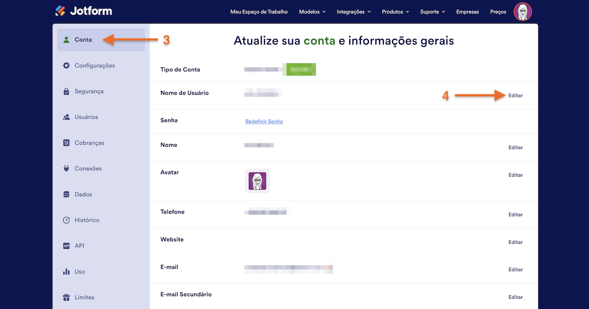Viewport: 589px width, 309px height.
Task: Click Editar next to Nome de Usuário
Action: (x=515, y=95)
